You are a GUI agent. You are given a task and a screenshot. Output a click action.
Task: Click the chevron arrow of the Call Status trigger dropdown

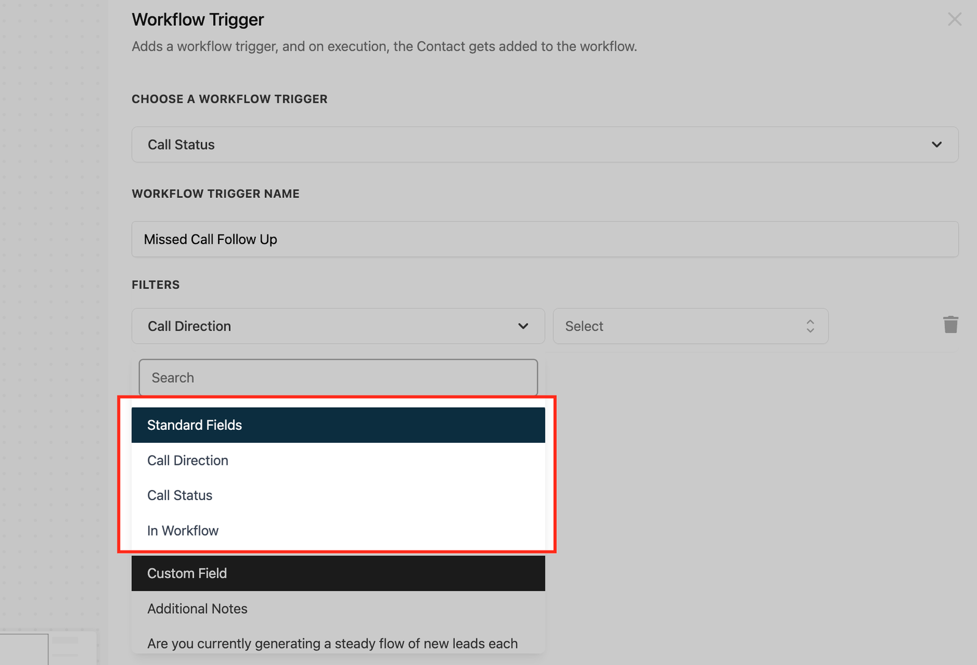(x=936, y=145)
